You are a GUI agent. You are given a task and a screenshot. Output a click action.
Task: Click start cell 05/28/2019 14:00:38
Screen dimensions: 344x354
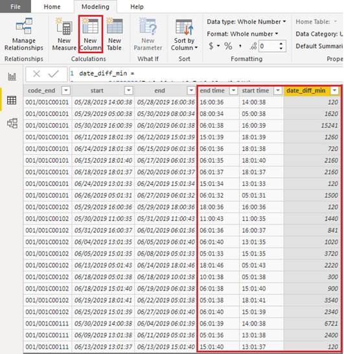(x=103, y=102)
